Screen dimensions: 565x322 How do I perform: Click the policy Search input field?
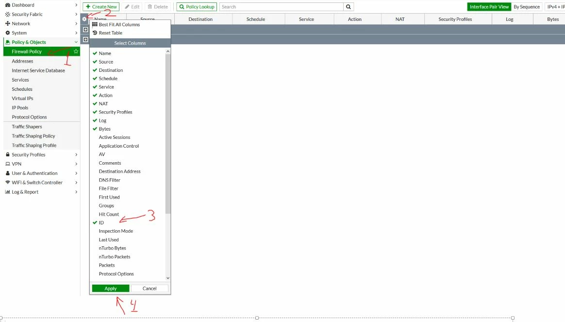pyautogui.click(x=281, y=7)
